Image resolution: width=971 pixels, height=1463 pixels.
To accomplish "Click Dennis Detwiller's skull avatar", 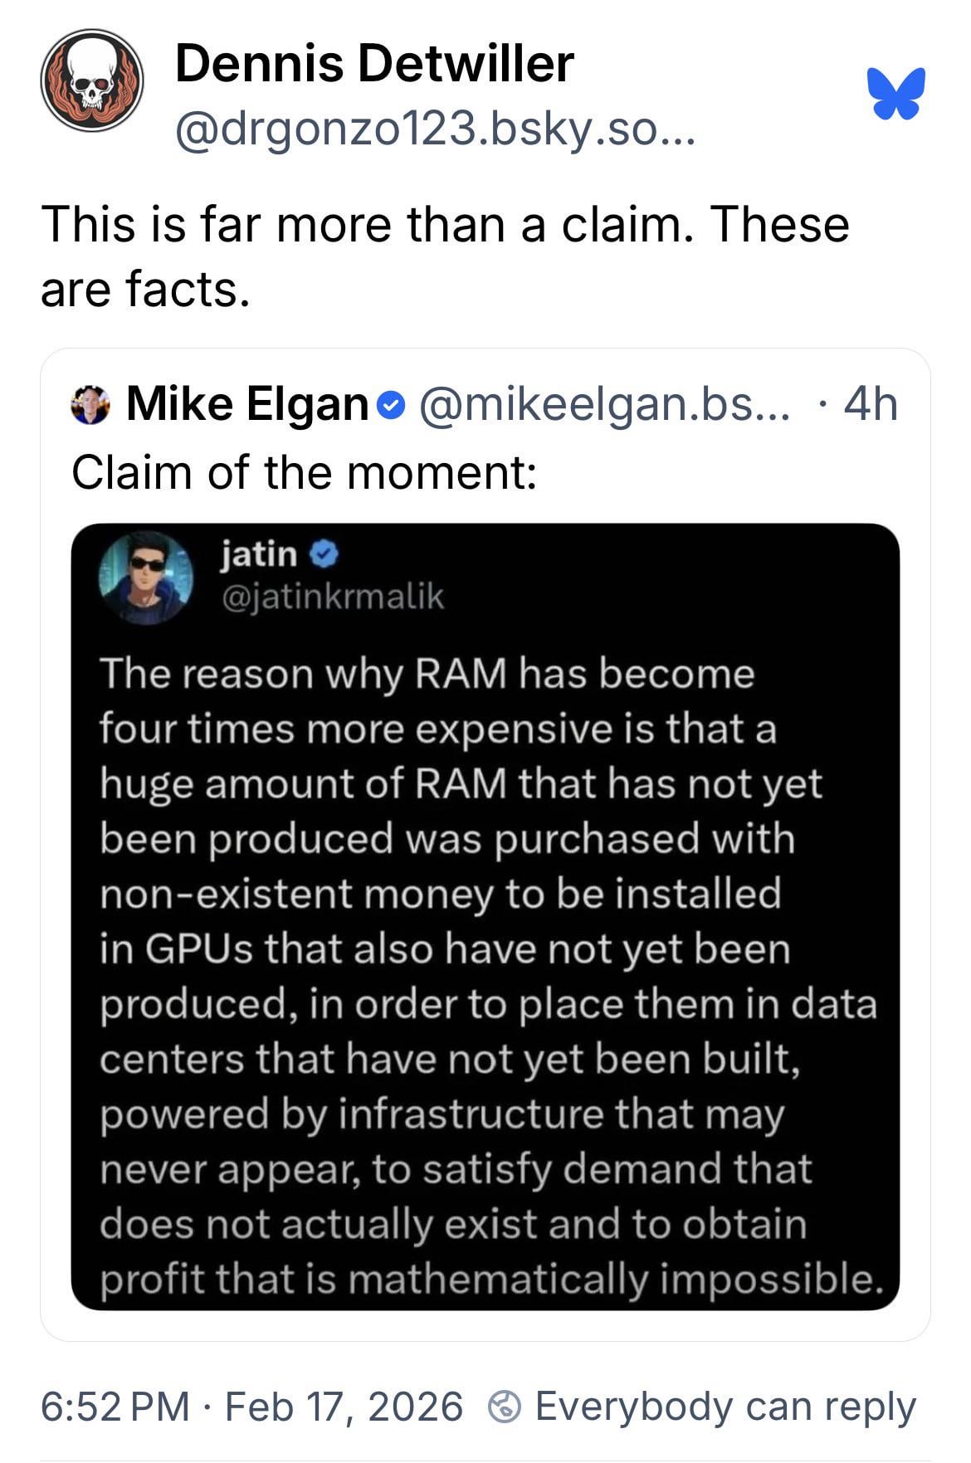I will [x=92, y=80].
